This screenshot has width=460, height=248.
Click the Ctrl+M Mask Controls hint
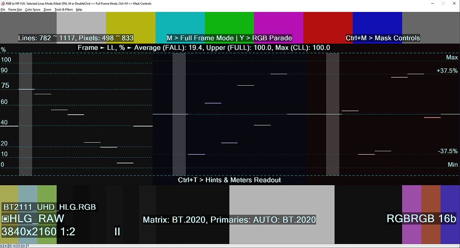tap(383, 38)
